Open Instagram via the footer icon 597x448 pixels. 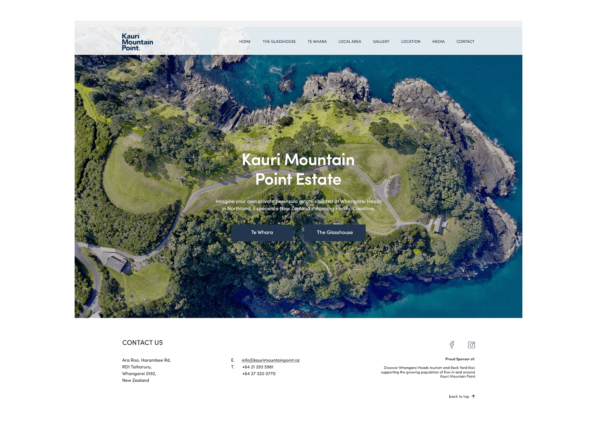click(x=472, y=345)
